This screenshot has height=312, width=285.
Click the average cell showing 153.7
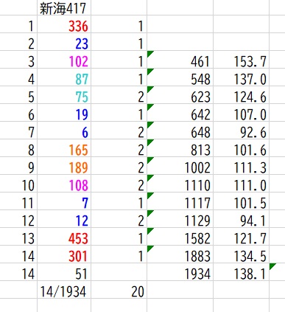(241, 61)
